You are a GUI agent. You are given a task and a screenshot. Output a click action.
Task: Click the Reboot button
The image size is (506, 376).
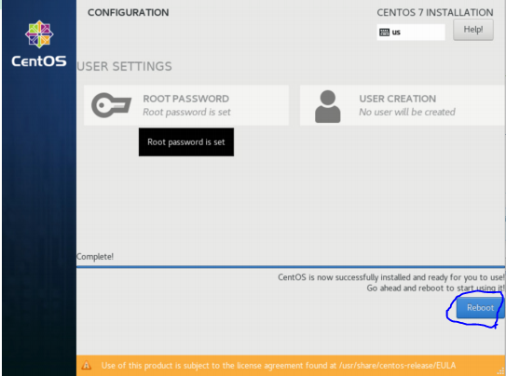click(x=480, y=308)
